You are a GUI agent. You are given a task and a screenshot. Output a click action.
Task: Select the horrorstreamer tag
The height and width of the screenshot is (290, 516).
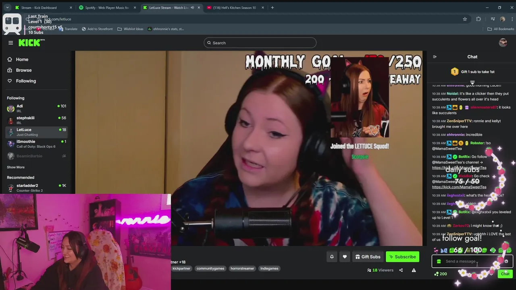[x=242, y=268]
